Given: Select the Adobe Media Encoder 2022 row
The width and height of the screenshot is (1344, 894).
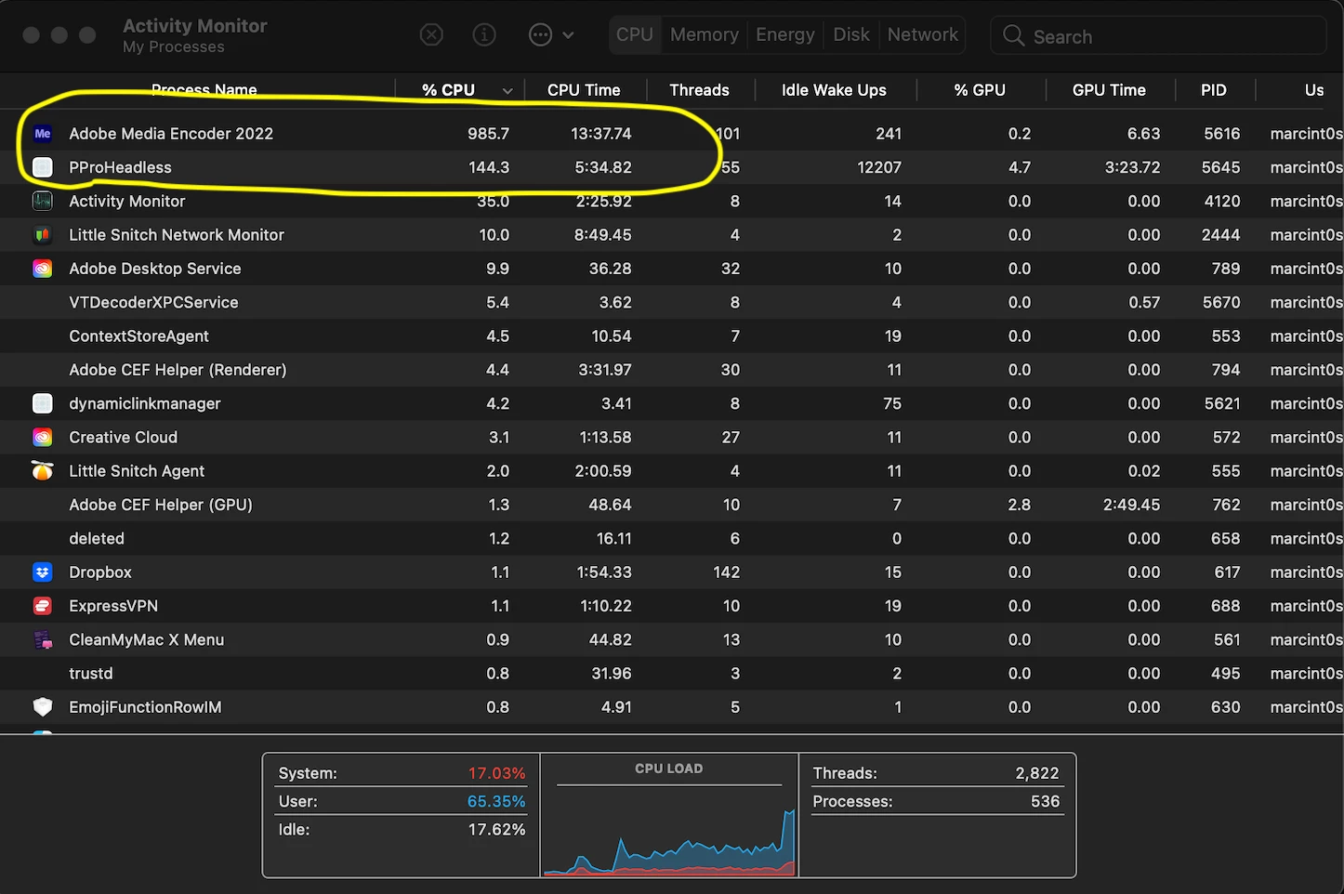Looking at the screenshot, I should pyautogui.click(x=672, y=133).
